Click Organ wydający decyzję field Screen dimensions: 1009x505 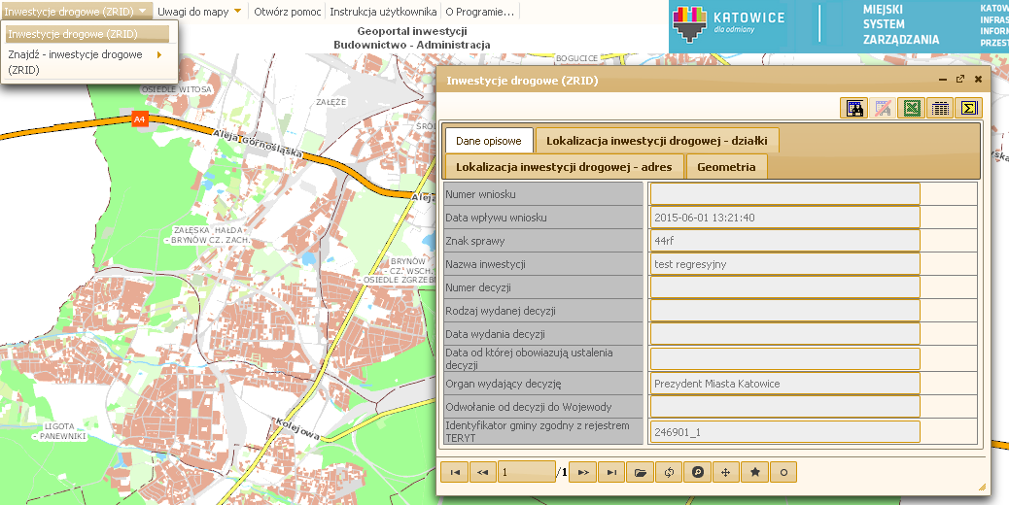pos(785,384)
